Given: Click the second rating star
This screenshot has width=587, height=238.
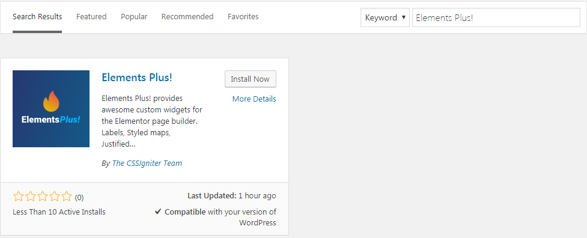Looking at the screenshot, I should click(30, 196).
